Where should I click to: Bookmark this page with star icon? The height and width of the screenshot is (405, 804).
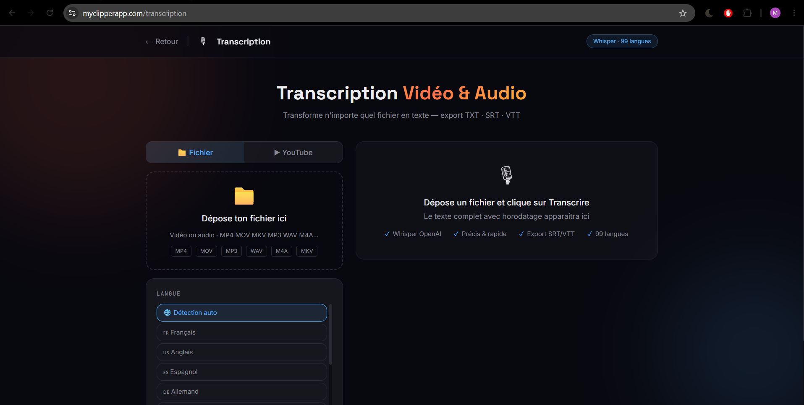[x=683, y=13]
